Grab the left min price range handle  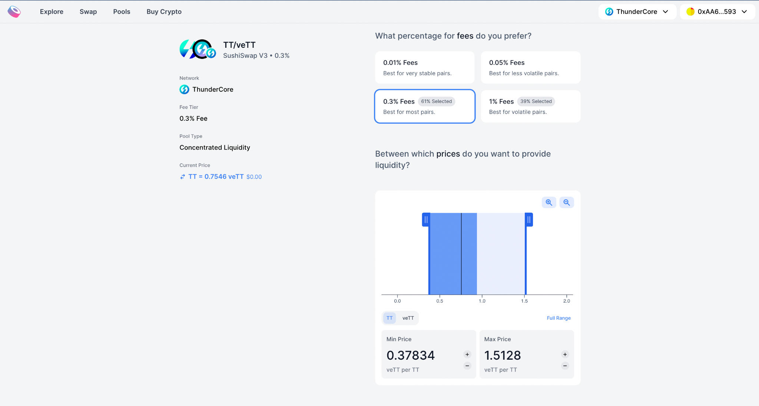(426, 220)
